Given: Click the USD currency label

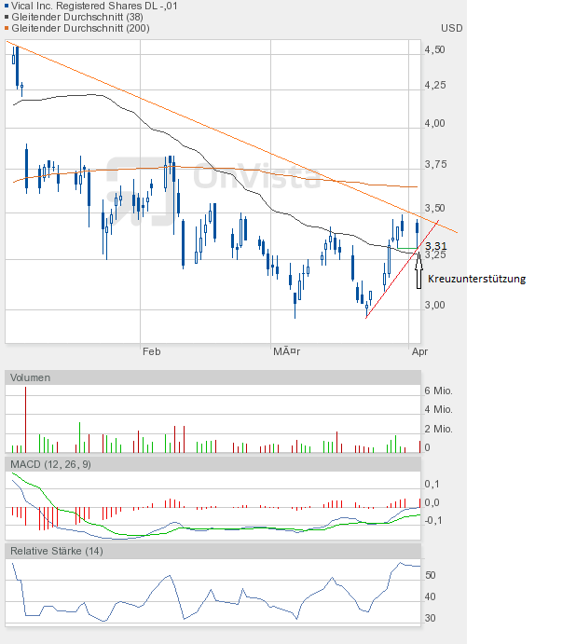Looking at the screenshot, I should [451, 28].
